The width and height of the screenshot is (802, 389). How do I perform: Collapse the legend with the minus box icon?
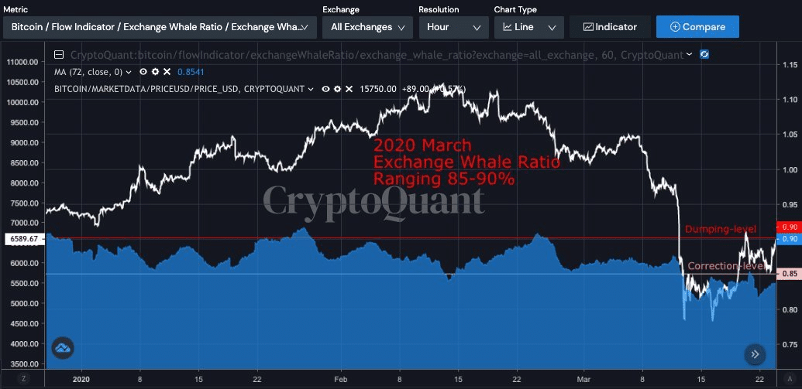click(x=59, y=56)
